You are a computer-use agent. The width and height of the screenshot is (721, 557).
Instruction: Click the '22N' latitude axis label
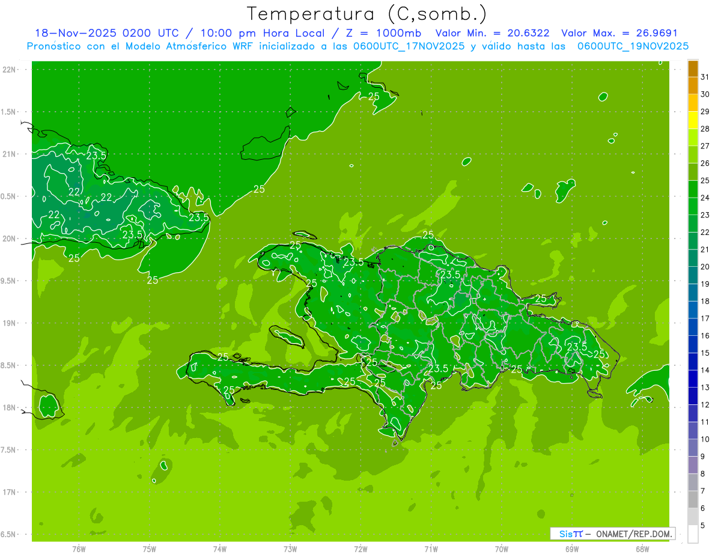(9, 70)
